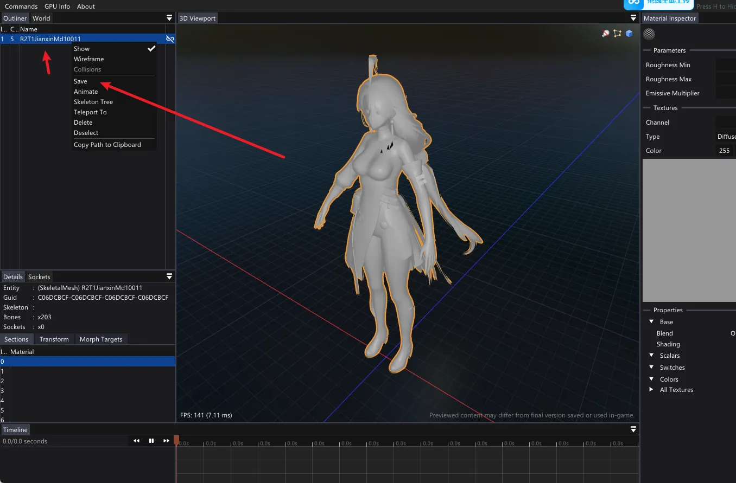
Task: Pause playback in the Timeline
Action: click(151, 441)
